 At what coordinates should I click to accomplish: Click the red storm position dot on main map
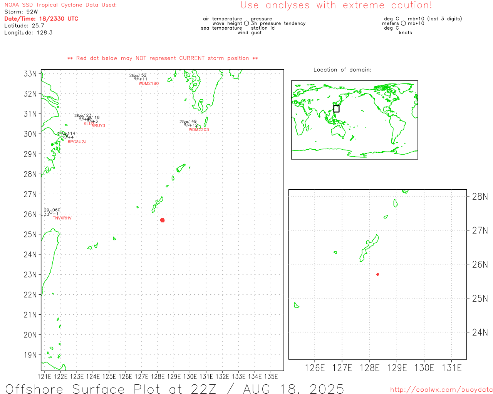coord(163,220)
